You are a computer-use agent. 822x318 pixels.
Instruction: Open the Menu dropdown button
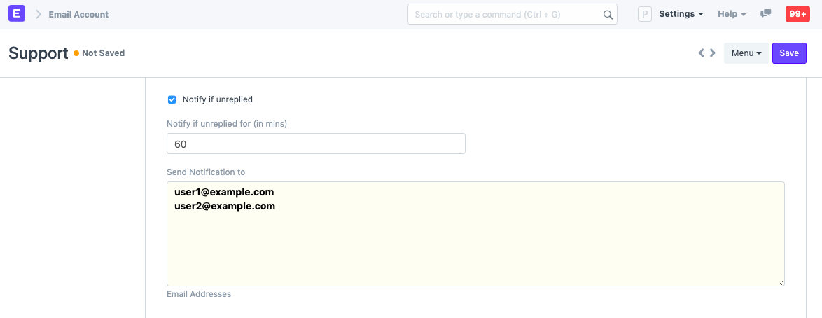click(746, 53)
